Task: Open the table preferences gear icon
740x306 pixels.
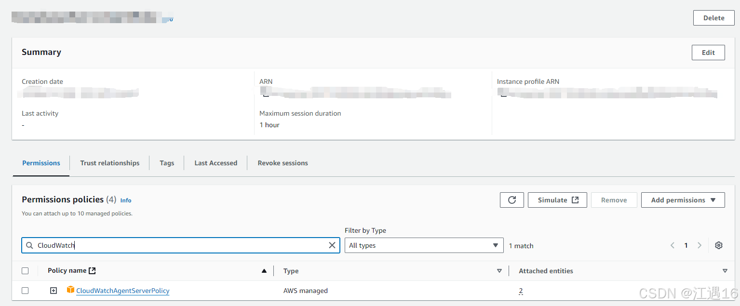Action: point(719,245)
